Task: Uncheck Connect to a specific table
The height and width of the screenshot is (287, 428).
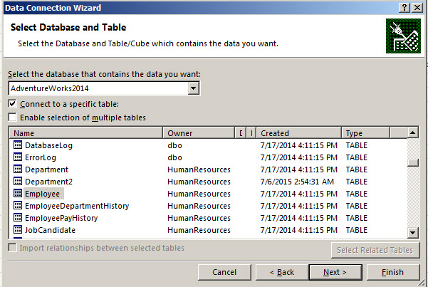Action: [13, 104]
